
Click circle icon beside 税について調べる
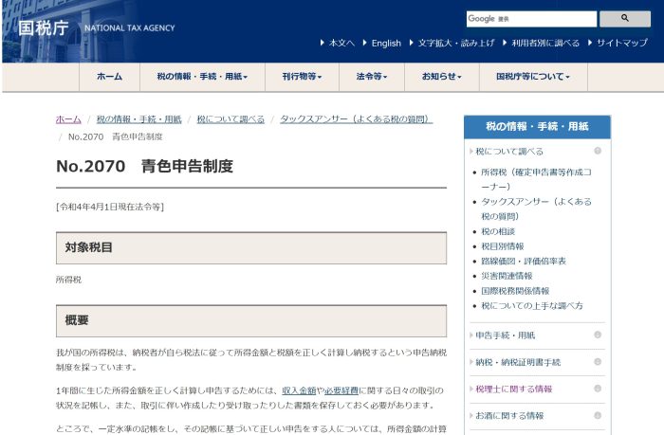(598, 151)
